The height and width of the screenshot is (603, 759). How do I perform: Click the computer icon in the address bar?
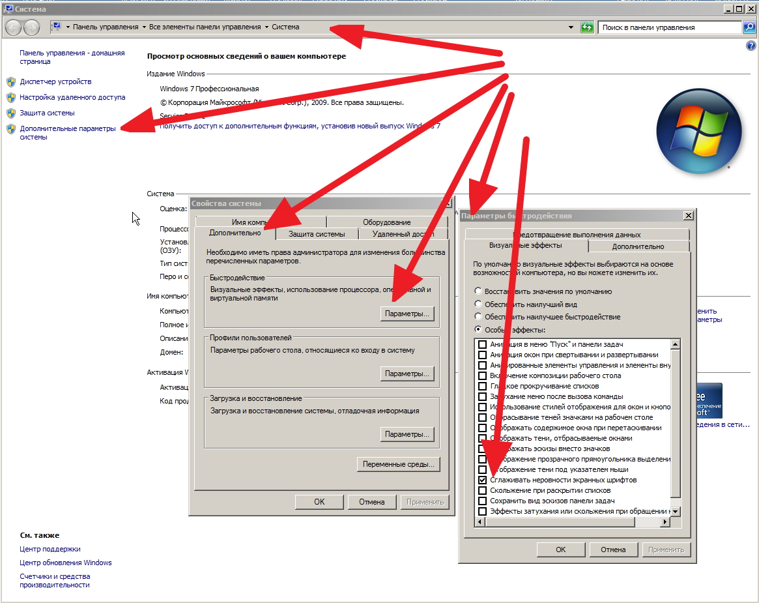click(x=57, y=27)
